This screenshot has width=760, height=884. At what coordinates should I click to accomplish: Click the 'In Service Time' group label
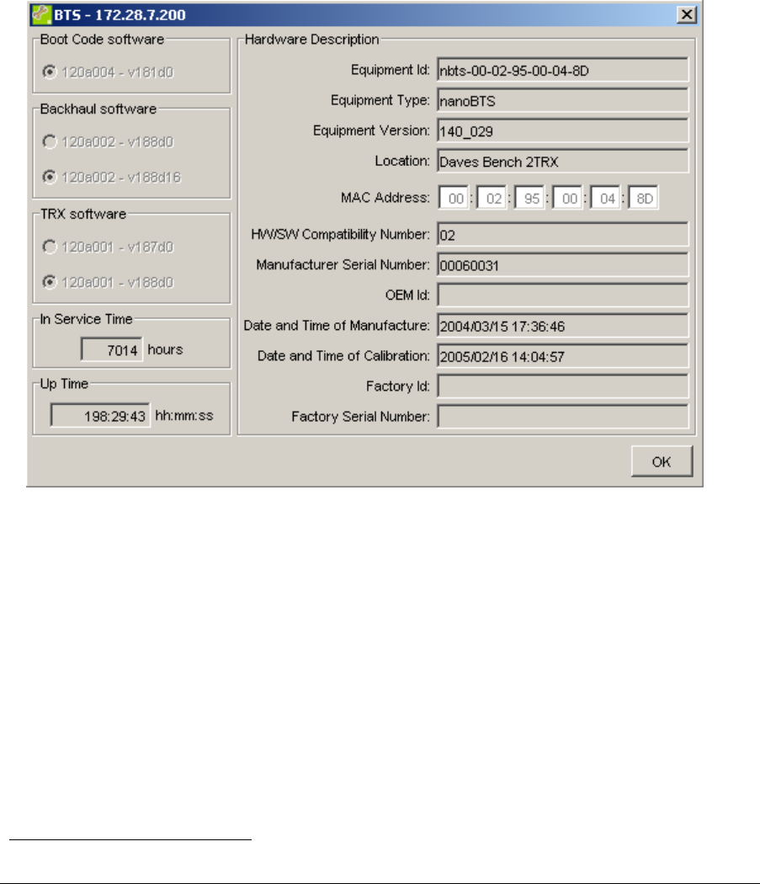coord(86,319)
